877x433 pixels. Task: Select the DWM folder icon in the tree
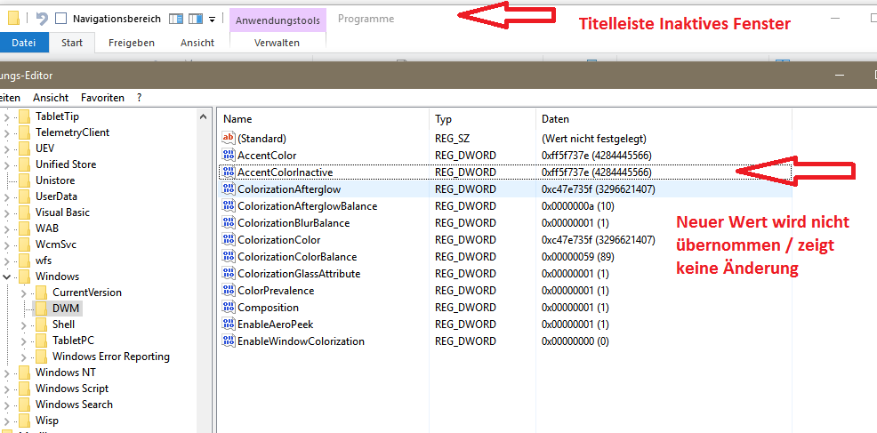click(x=42, y=309)
